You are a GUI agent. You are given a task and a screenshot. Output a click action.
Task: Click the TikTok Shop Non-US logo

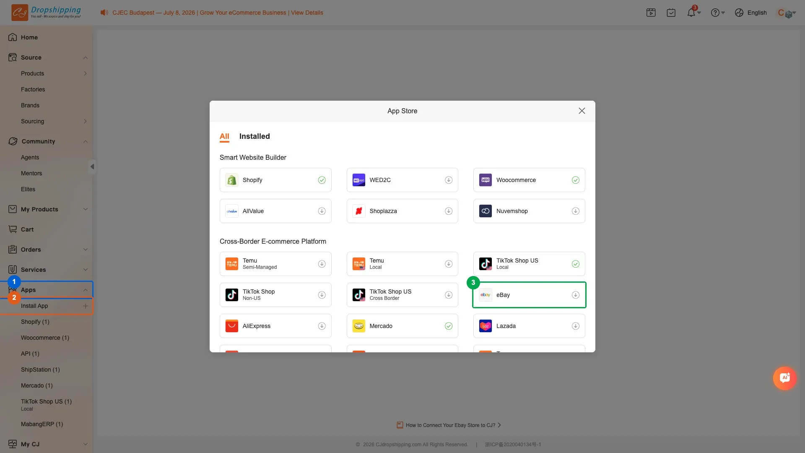(x=232, y=295)
